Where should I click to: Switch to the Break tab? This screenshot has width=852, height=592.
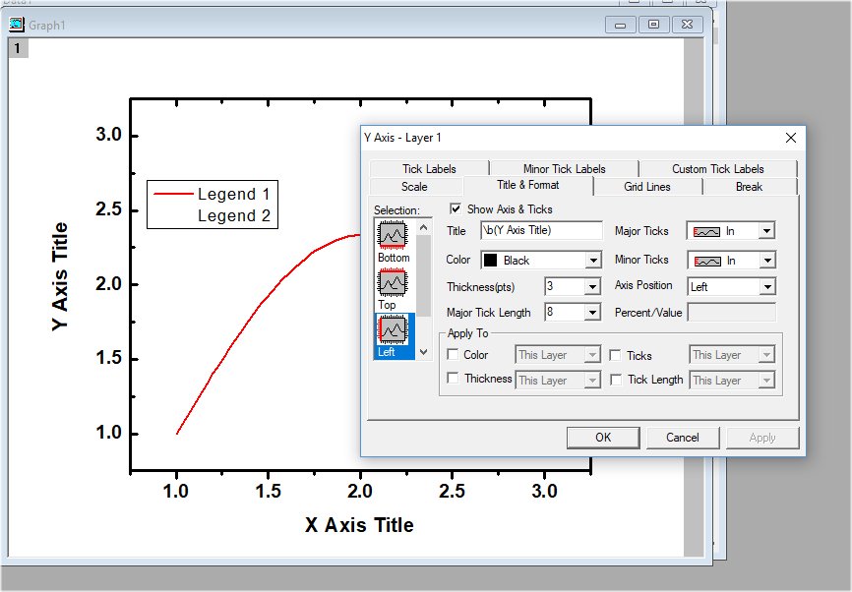click(750, 186)
